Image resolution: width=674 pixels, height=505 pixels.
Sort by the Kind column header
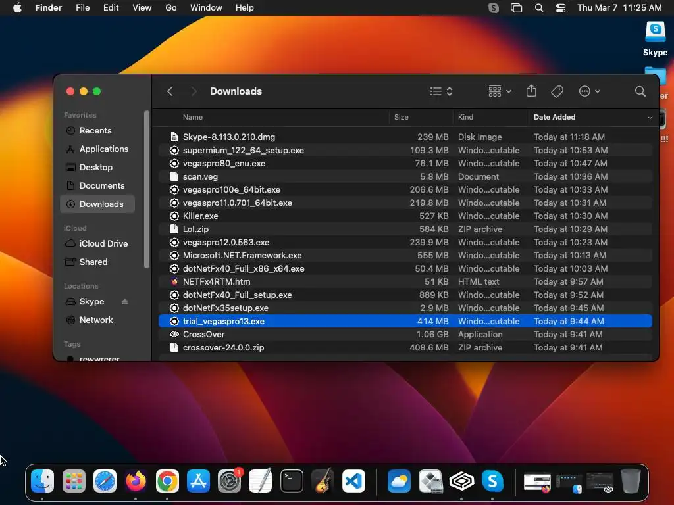tap(465, 117)
